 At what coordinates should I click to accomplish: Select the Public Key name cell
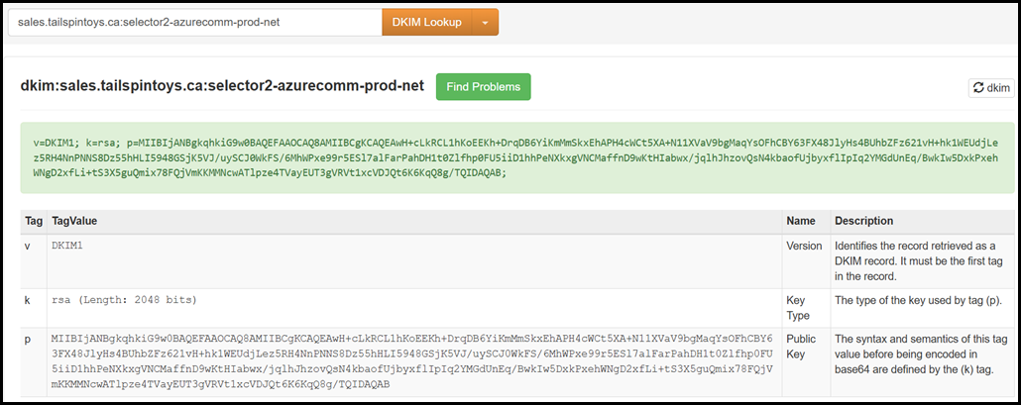[x=799, y=347]
